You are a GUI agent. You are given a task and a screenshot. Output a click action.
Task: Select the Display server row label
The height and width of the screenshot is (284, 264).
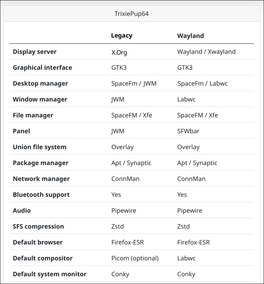coord(35,52)
